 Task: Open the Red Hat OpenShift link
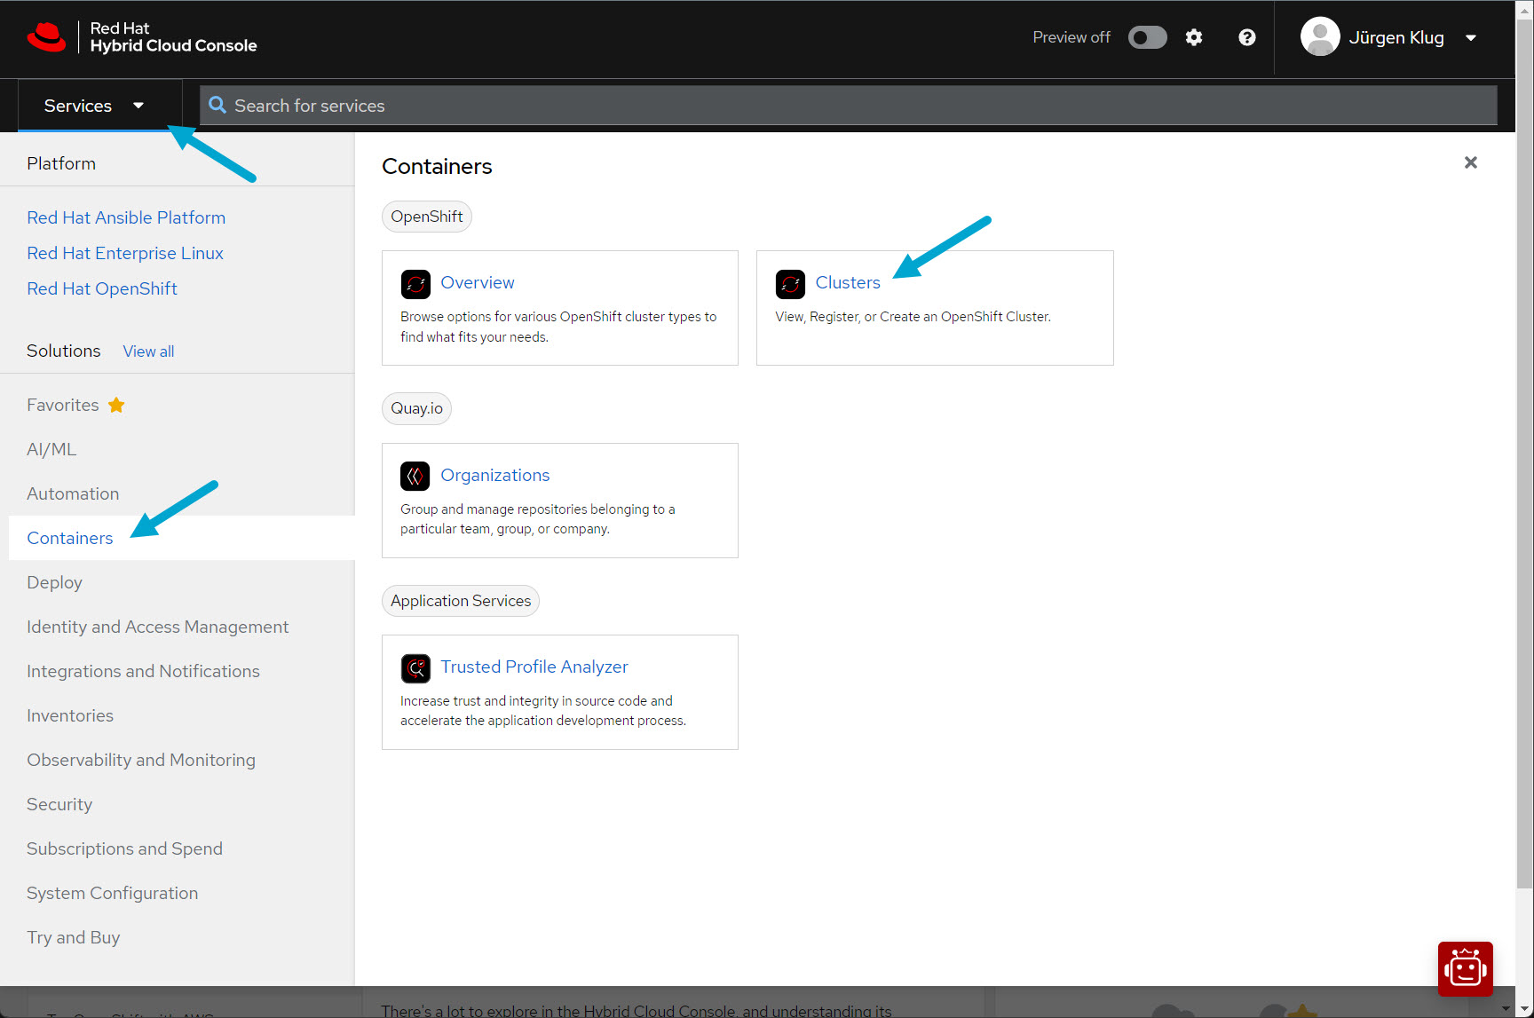(x=102, y=288)
